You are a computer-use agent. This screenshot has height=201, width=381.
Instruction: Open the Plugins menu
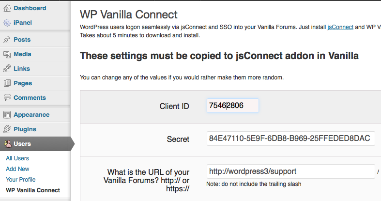pos(25,129)
